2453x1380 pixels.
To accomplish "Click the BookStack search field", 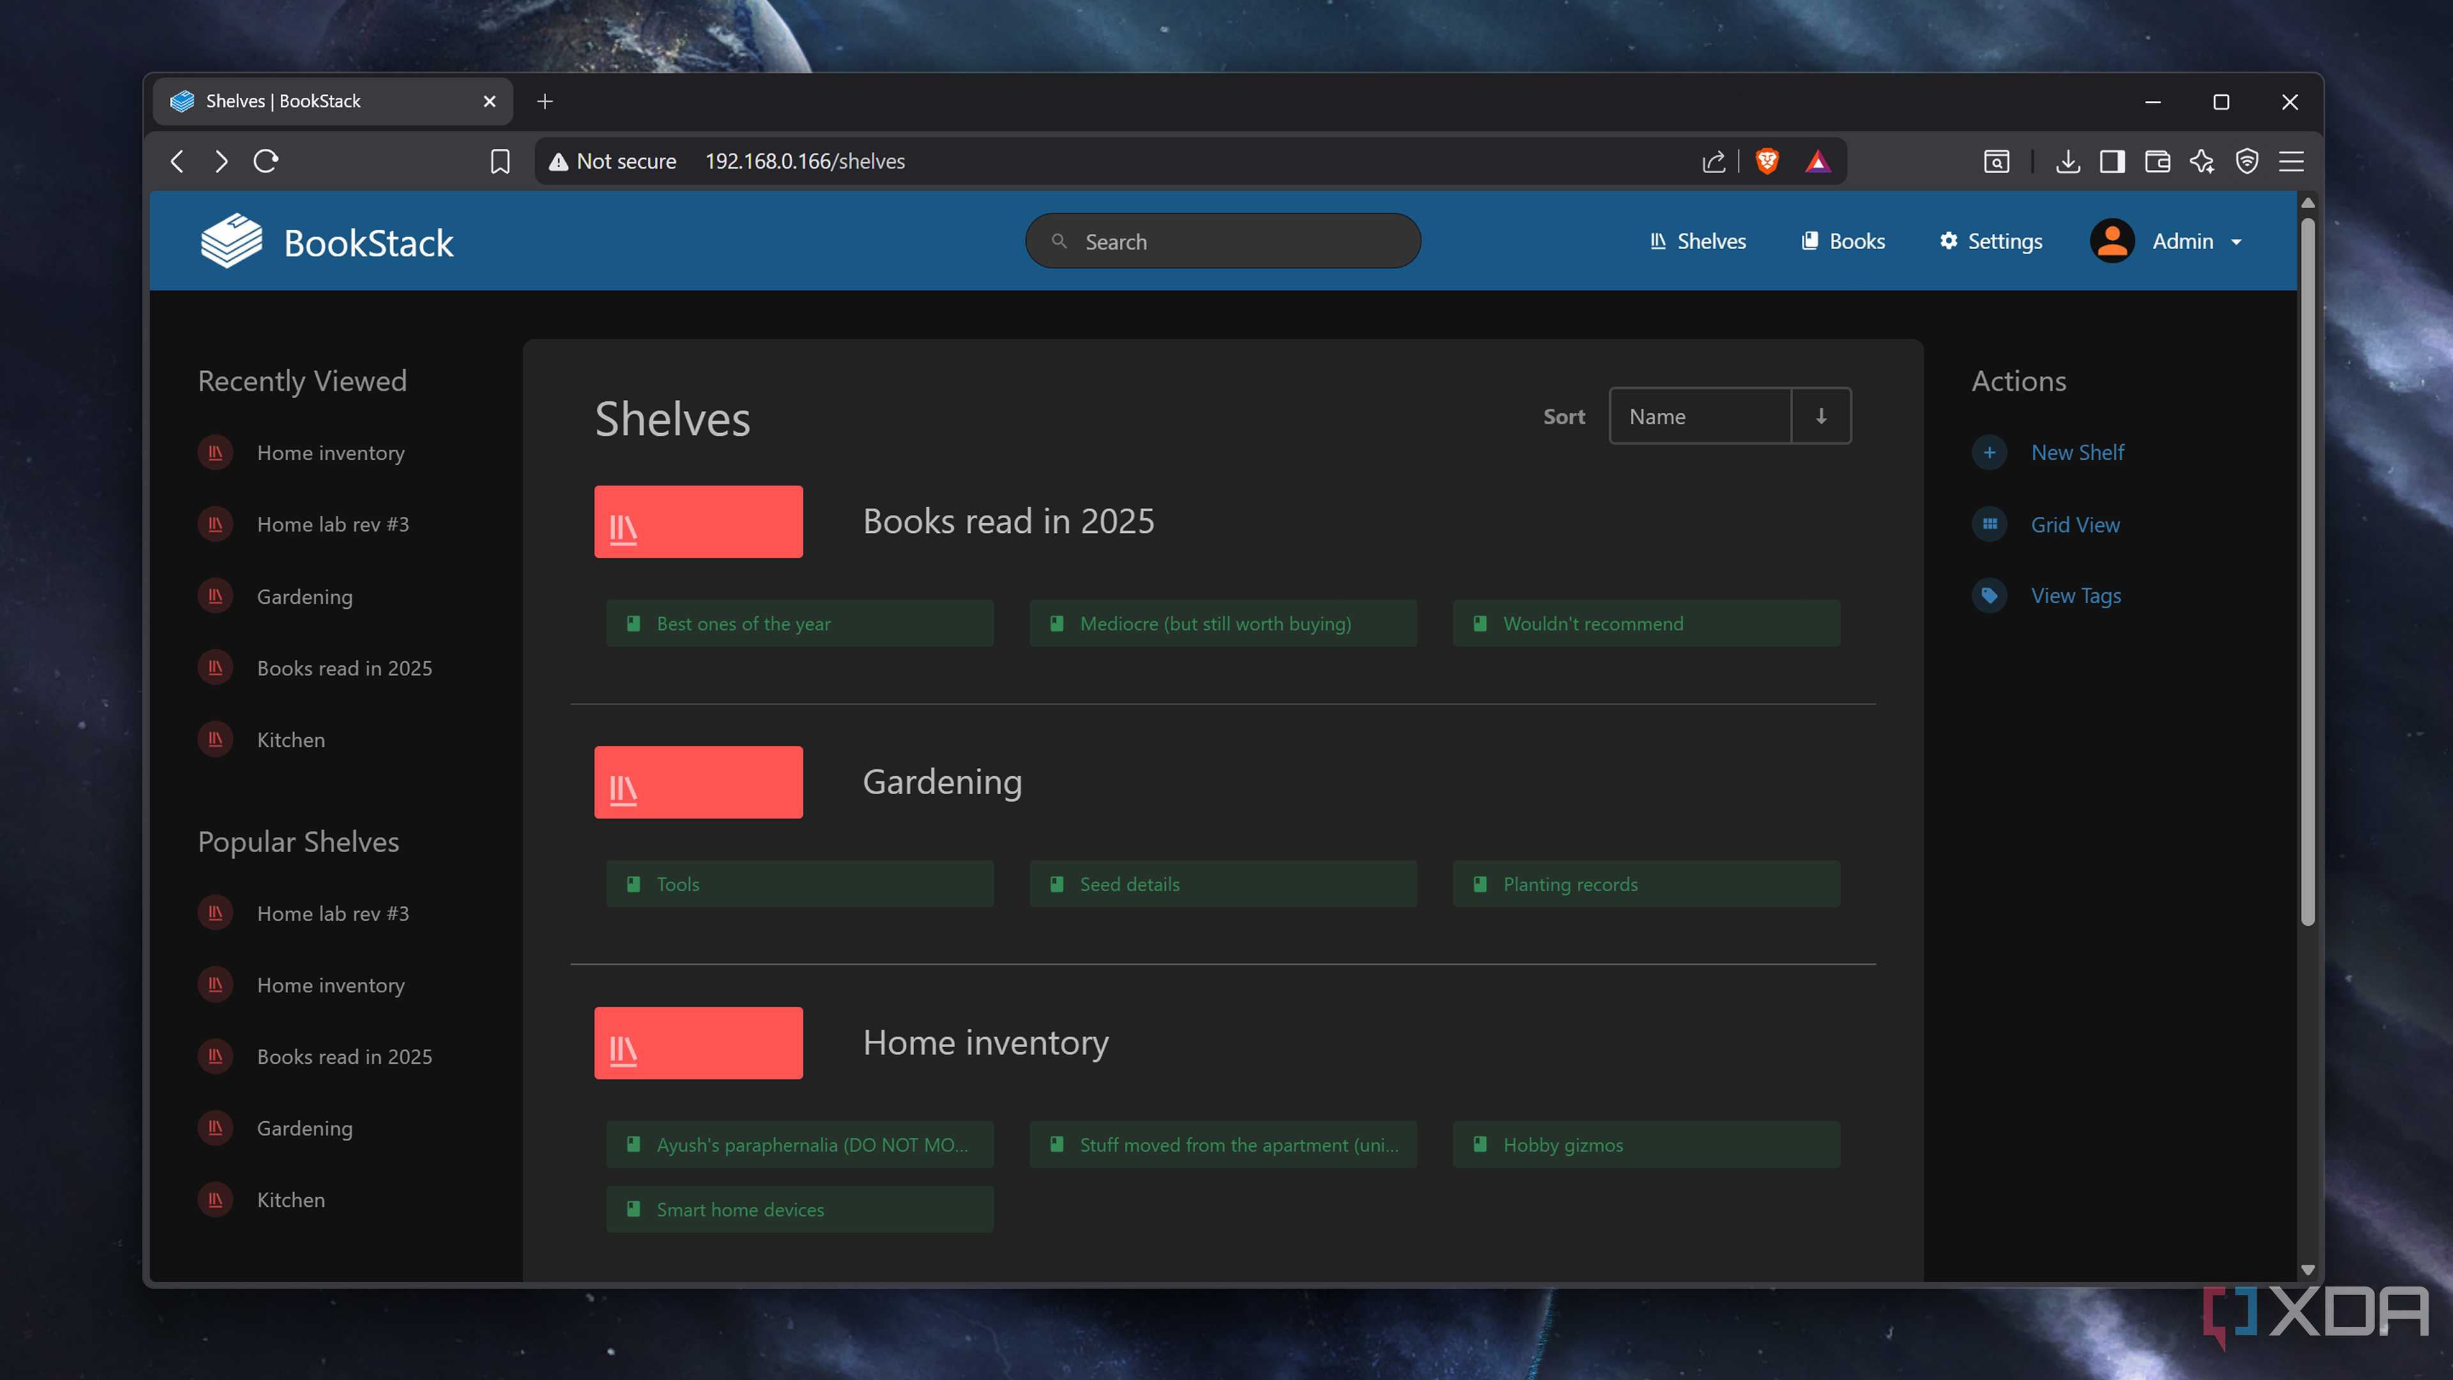I will coord(1223,241).
